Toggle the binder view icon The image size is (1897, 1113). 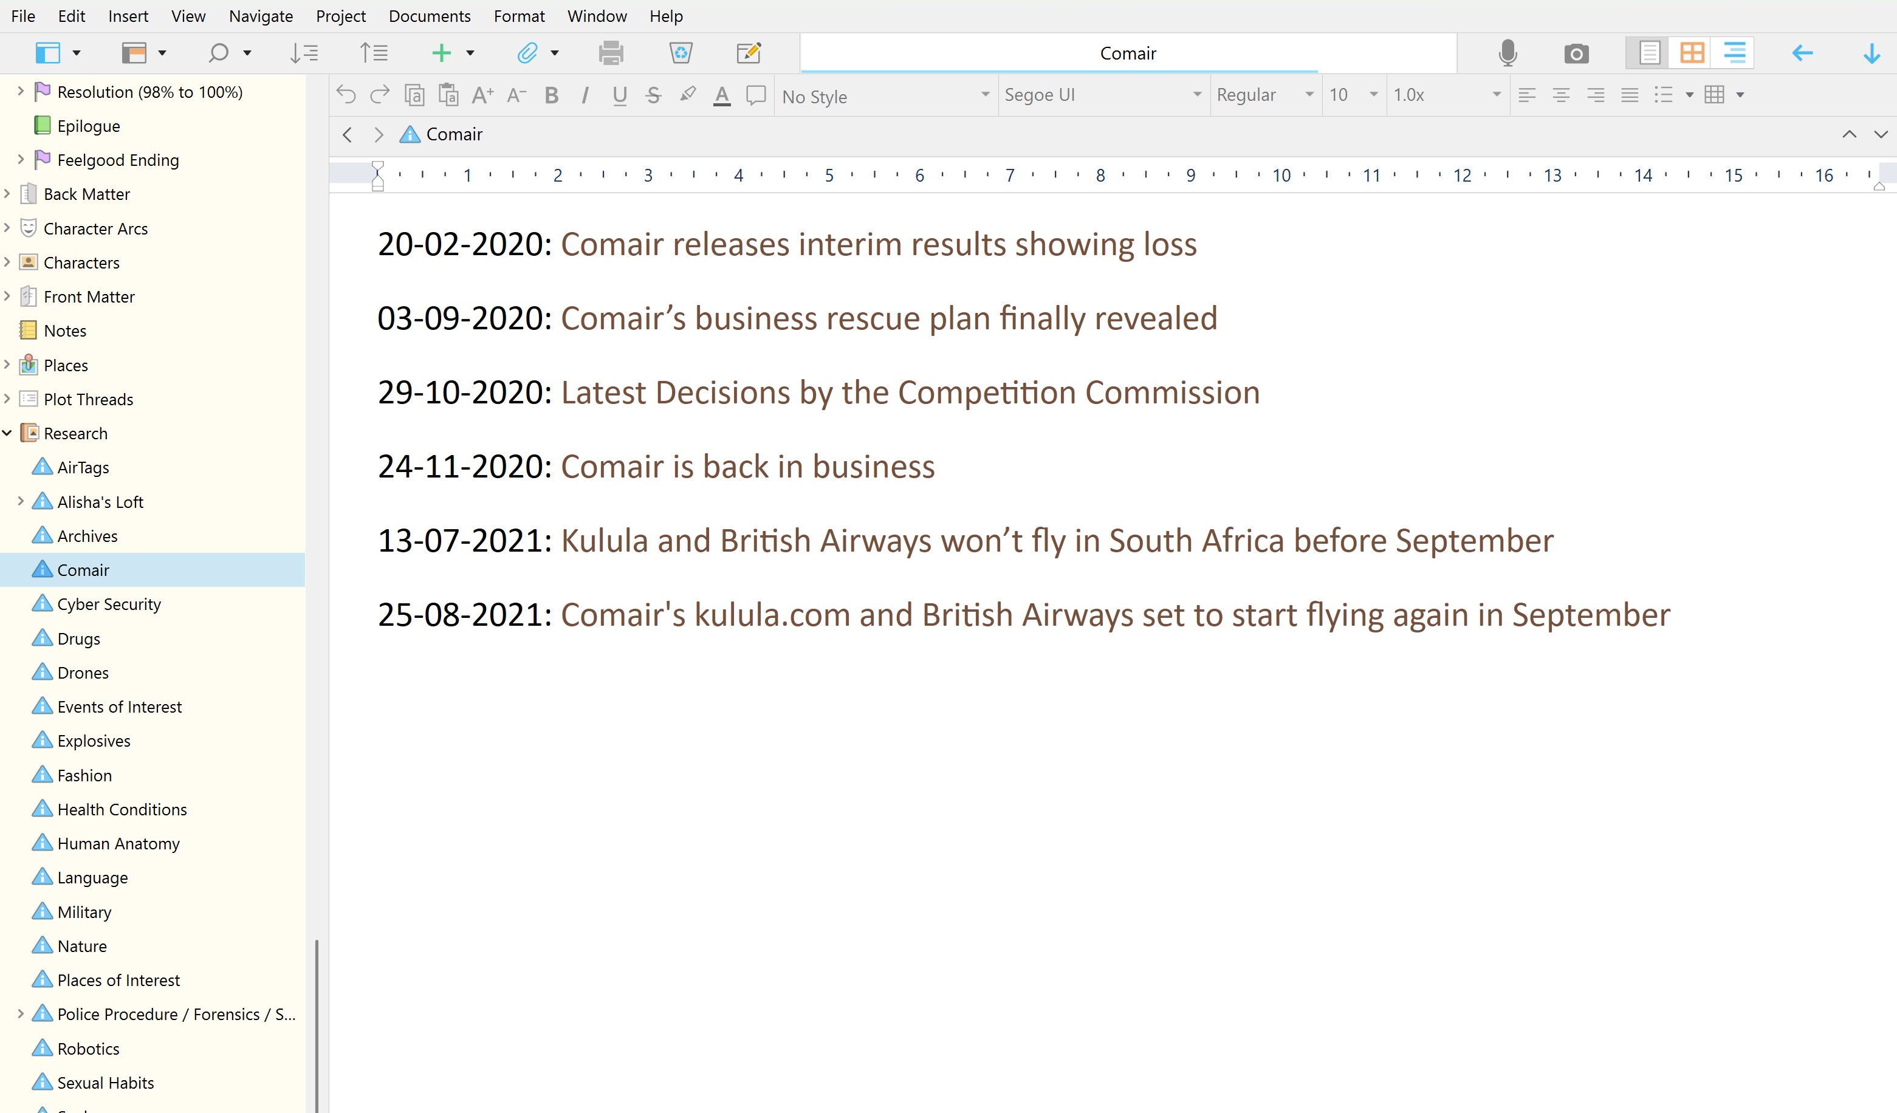point(48,53)
